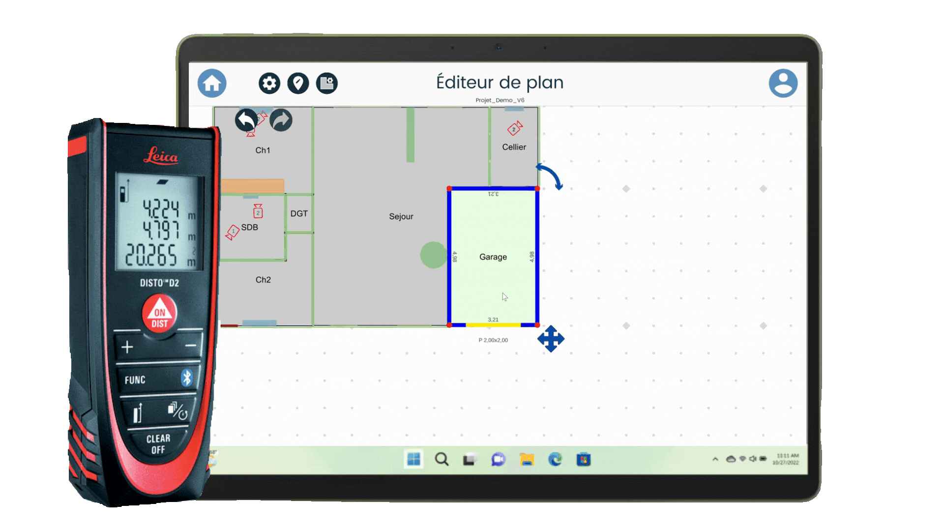Select the red marker 1 in SDB
The image size is (944, 531).
[232, 232]
